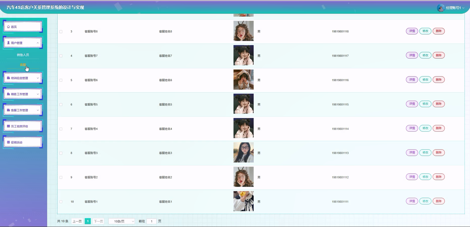This screenshot has height=227, width=470.
Task: Select the checkbox for row 客服账号7
Action: (x=61, y=56)
